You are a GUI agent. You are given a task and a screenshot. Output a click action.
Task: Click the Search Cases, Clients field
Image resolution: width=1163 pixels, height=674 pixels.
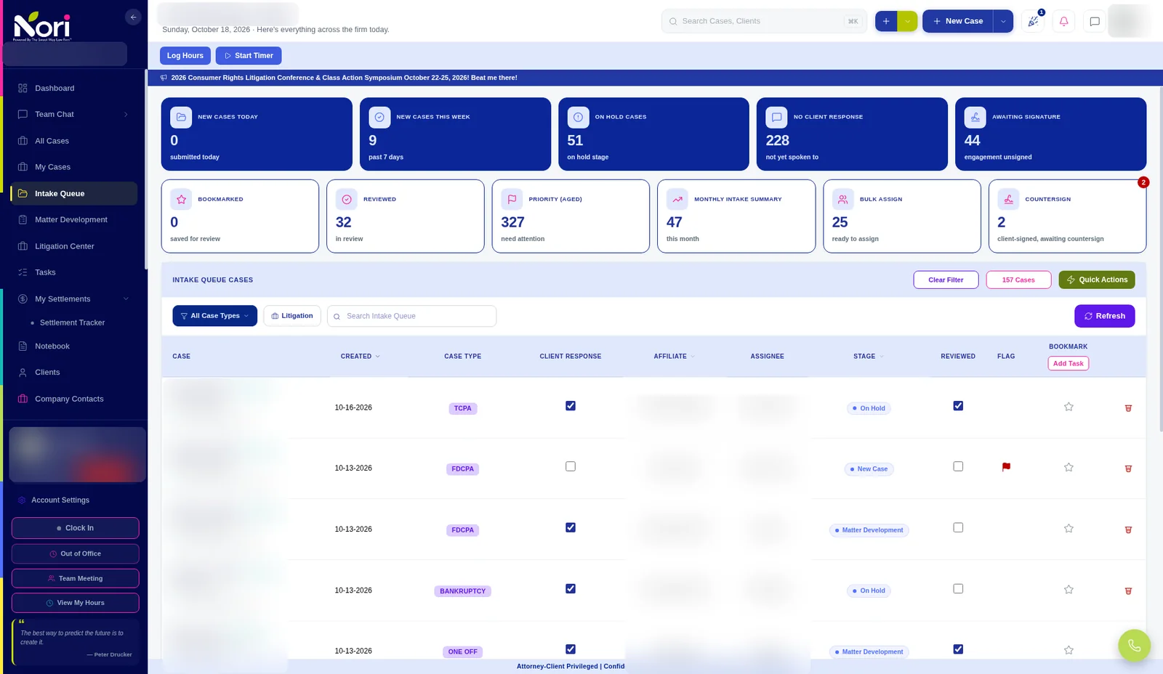(x=763, y=21)
